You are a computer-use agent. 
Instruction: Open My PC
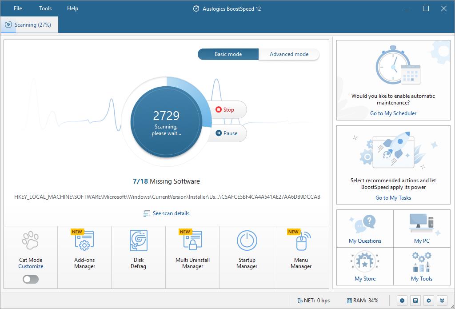tap(422, 229)
